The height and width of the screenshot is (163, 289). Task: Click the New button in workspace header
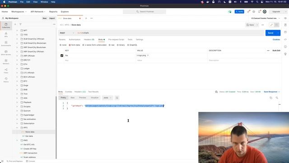coord(45,18)
